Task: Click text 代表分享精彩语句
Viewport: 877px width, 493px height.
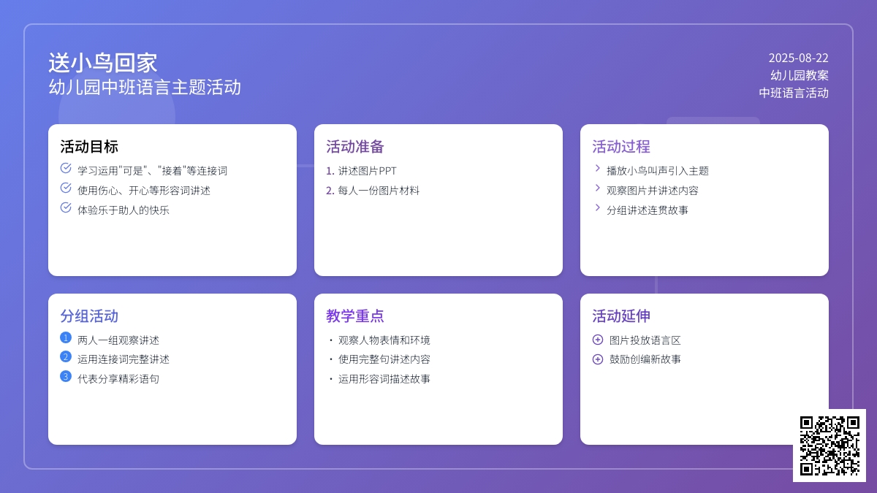Action: click(118, 379)
